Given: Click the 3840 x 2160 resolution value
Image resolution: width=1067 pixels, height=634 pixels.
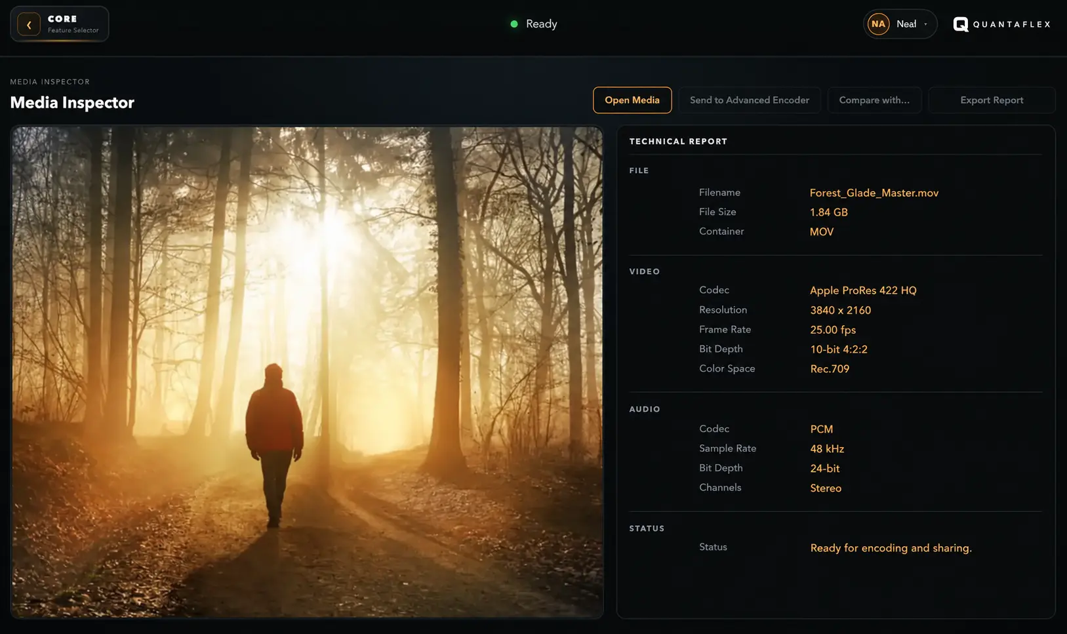Looking at the screenshot, I should click(x=840, y=310).
